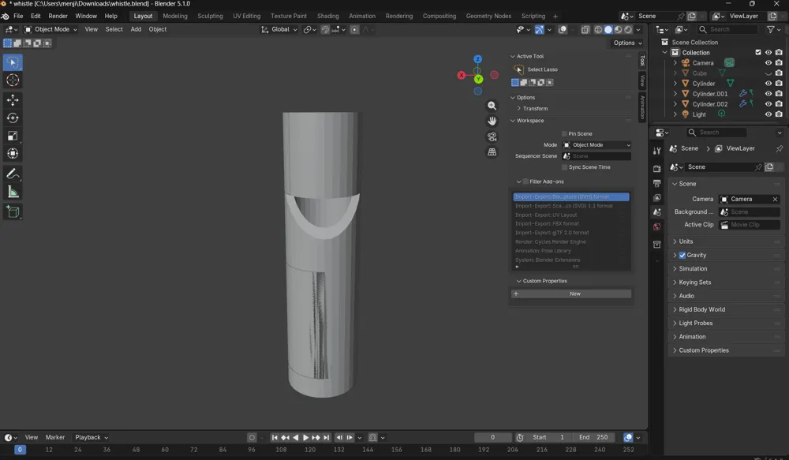The image size is (789, 460).
Task: Expand the Cylinder.002 tree item
Action: pos(675,104)
